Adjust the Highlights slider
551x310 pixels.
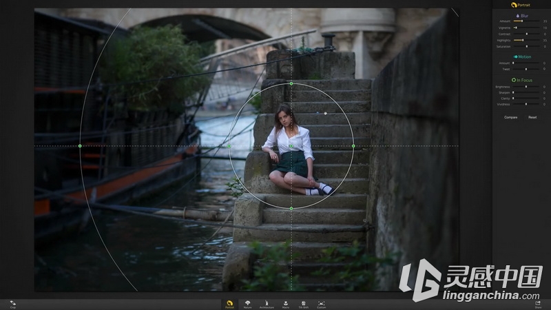tap(526, 40)
